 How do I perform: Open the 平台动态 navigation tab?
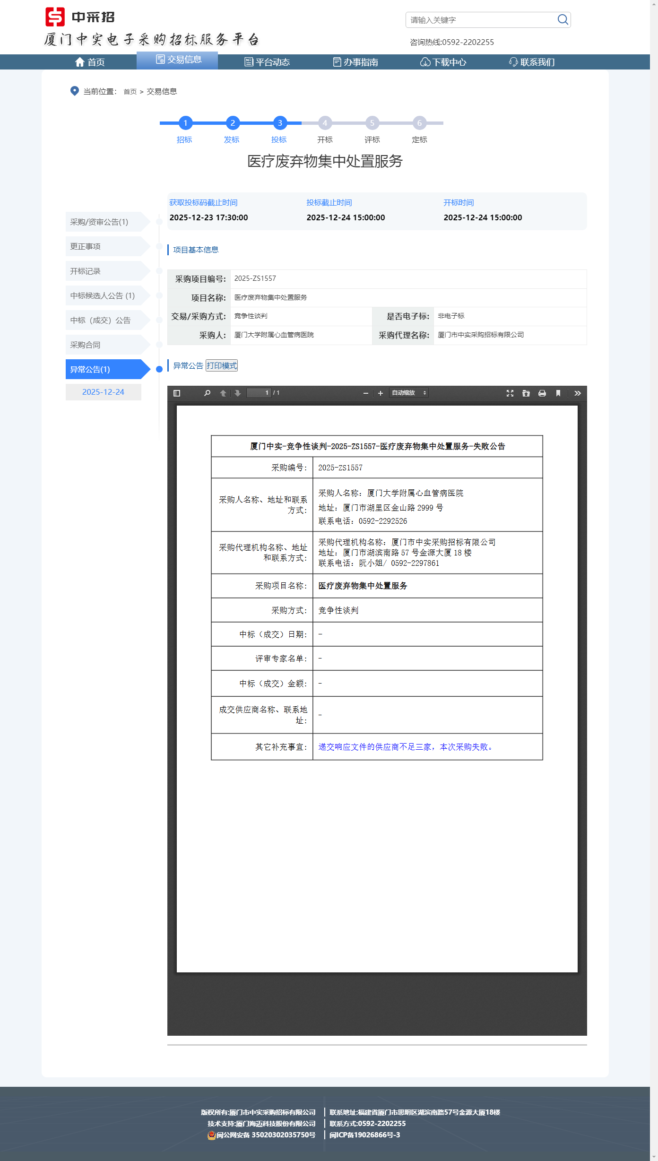[267, 62]
